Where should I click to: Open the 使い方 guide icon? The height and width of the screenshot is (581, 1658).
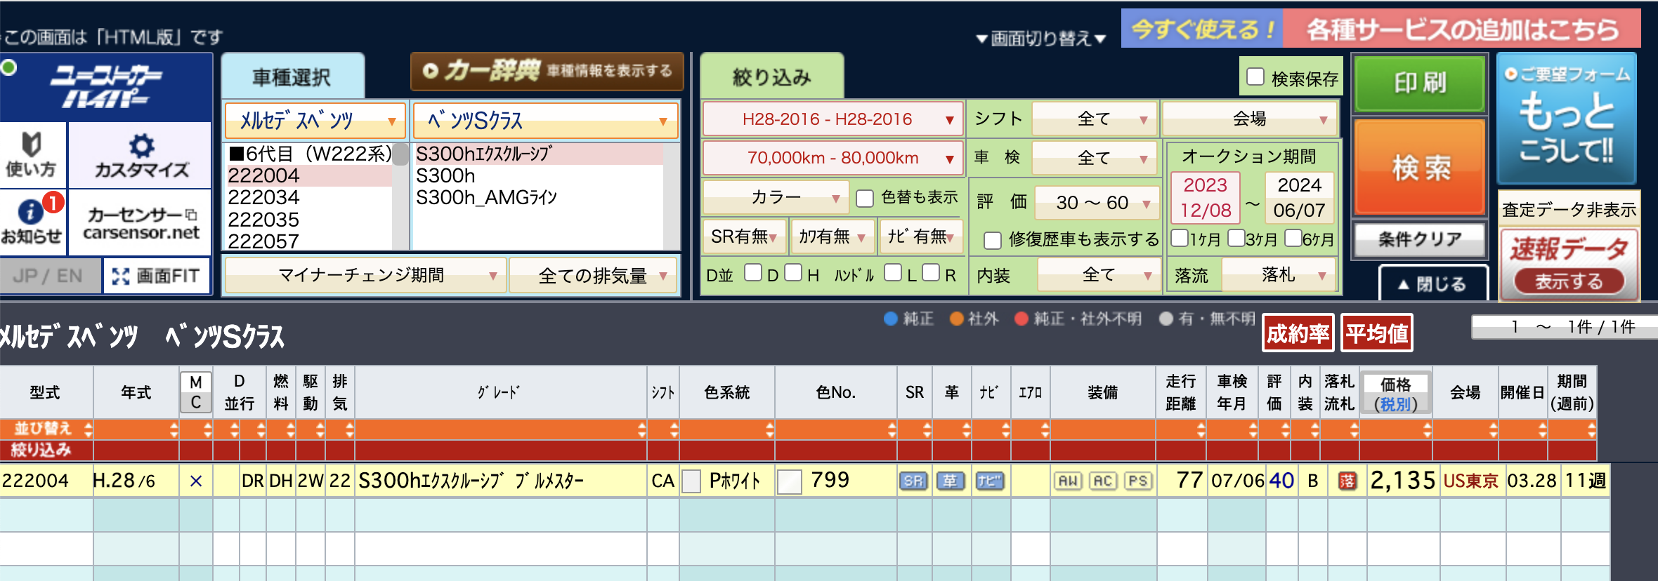(x=31, y=154)
